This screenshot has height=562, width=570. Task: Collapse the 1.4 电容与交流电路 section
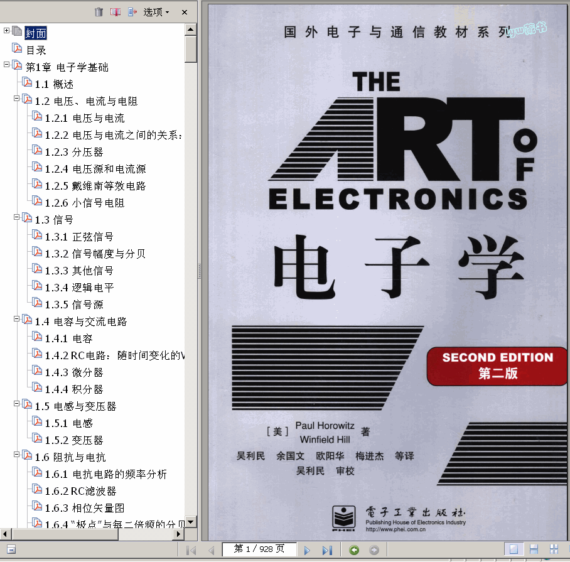[16, 319]
